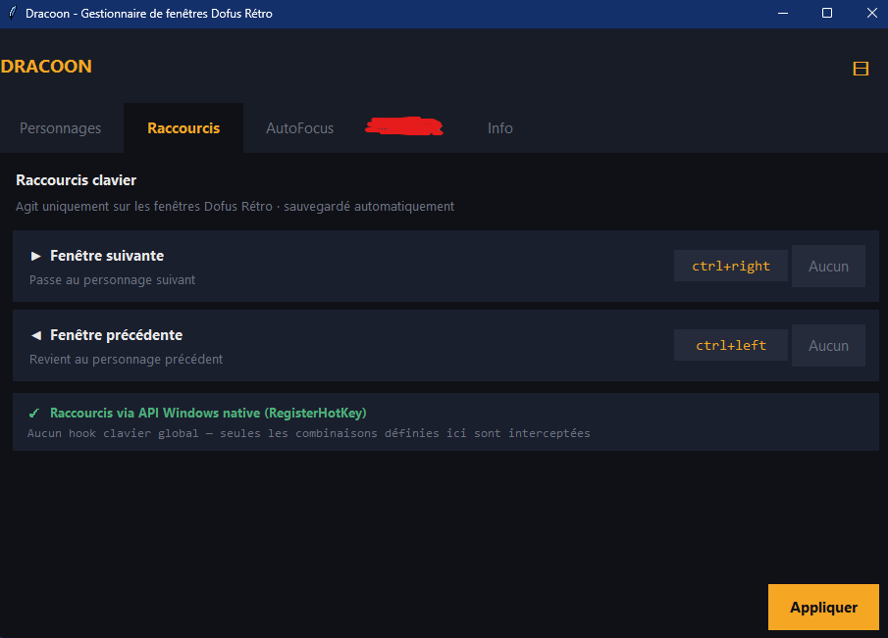The width and height of the screenshot is (888, 638).
Task: Click text 'Agit uniquement sur les fenêtres Dofus Rétro'
Action: coord(144,207)
